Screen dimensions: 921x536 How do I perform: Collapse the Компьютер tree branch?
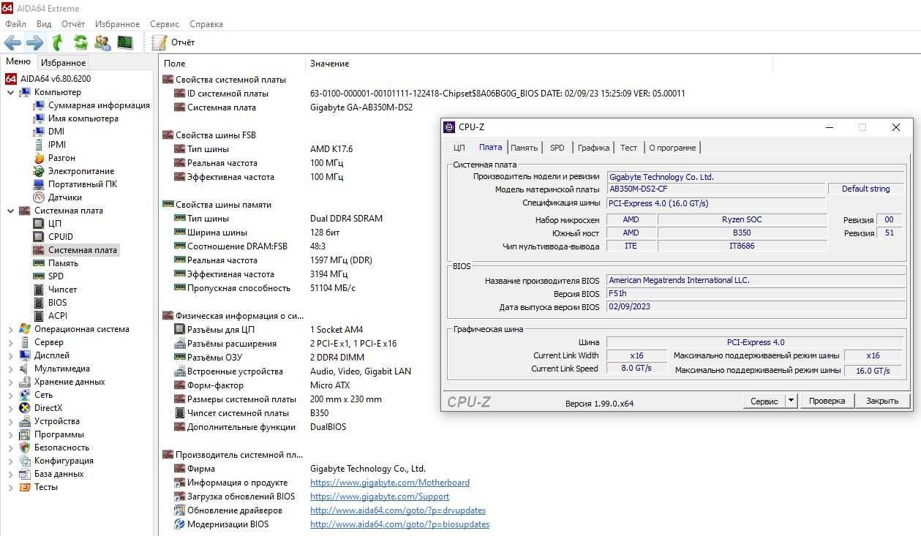10,92
